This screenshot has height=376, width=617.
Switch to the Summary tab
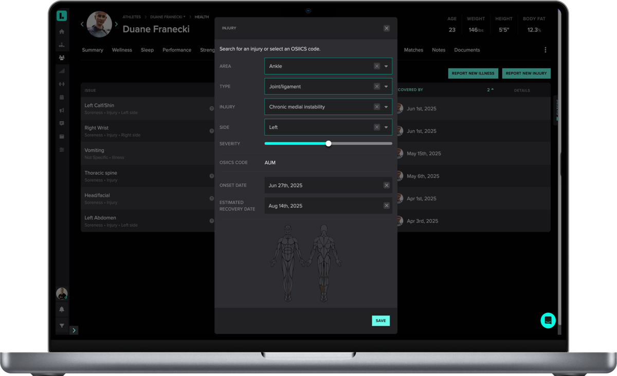93,50
